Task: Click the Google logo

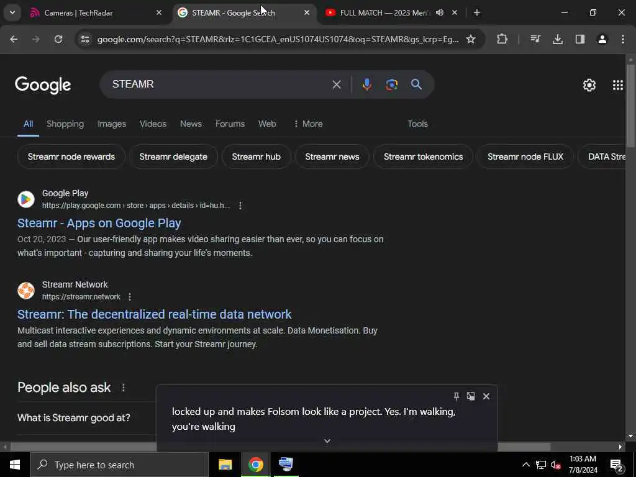Action: pyautogui.click(x=43, y=85)
